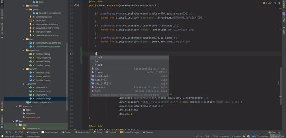Go to previous highlighted error arrow
Image resolution: width=286 pixels, height=138 pixels.
coord(275,3)
